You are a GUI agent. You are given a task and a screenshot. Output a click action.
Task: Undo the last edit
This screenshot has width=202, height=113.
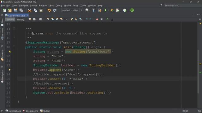(49, 10)
